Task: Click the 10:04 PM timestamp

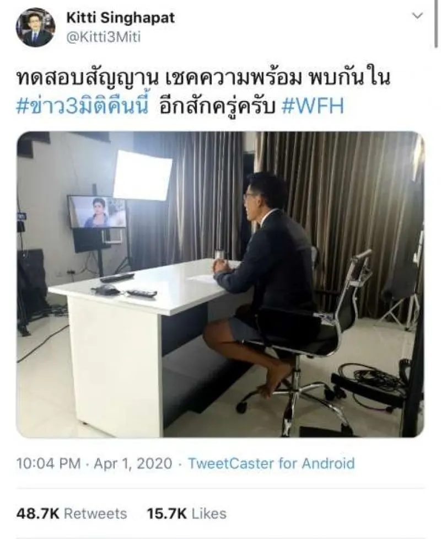Action: pos(49,463)
